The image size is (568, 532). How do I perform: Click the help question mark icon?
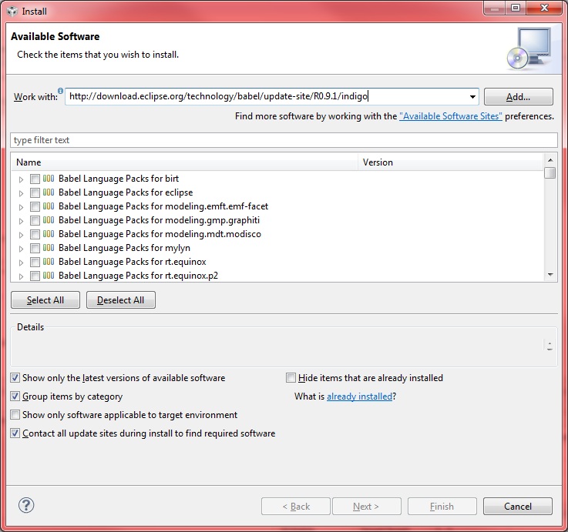click(x=26, y=505)
